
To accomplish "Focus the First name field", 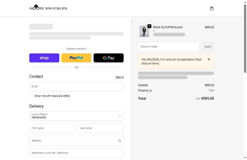I will coord(52,128).
